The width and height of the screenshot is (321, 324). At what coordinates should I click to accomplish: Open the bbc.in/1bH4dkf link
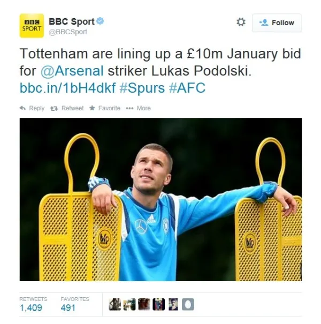[67, 88]
